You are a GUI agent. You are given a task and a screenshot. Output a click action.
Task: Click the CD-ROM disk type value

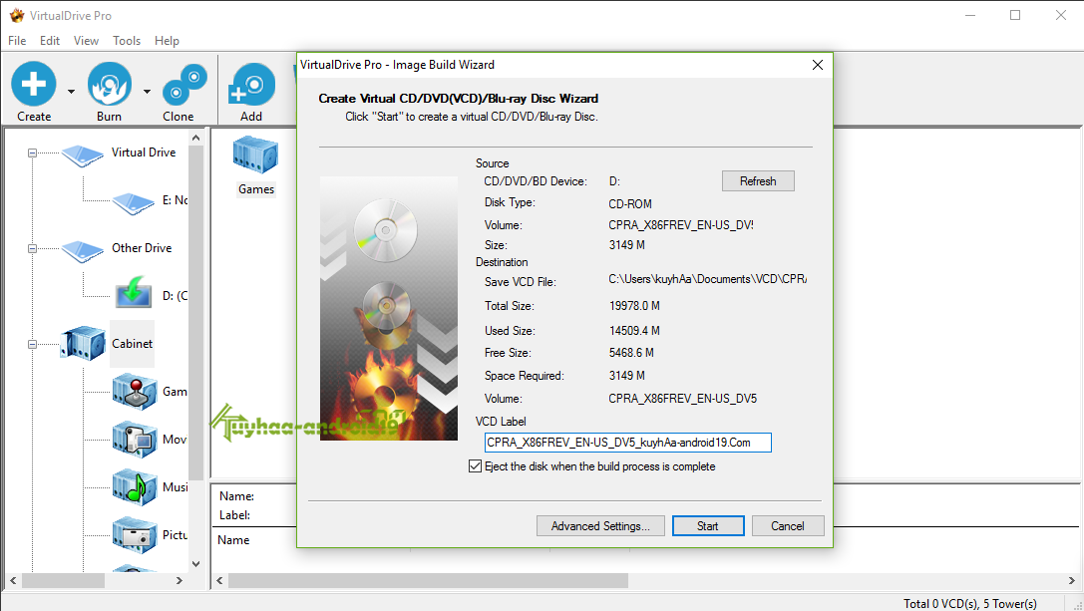tap(630, 204)
